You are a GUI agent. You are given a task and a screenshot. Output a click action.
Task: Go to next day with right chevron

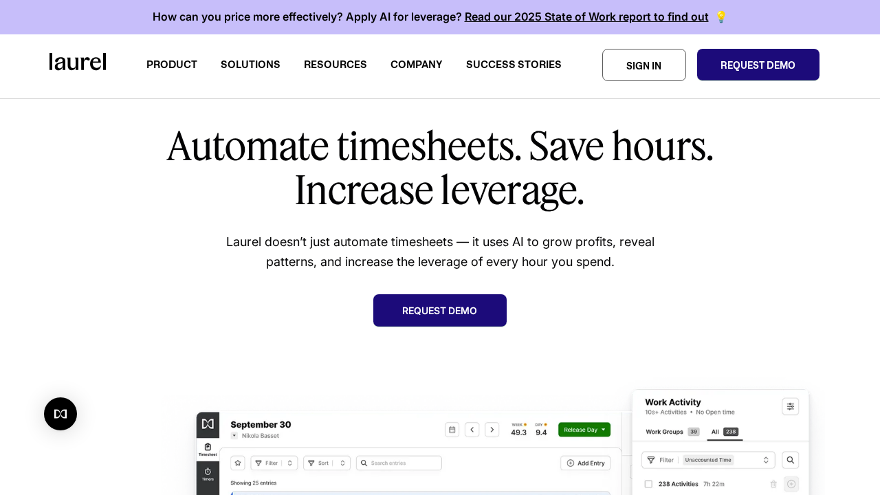coord(492,430)
